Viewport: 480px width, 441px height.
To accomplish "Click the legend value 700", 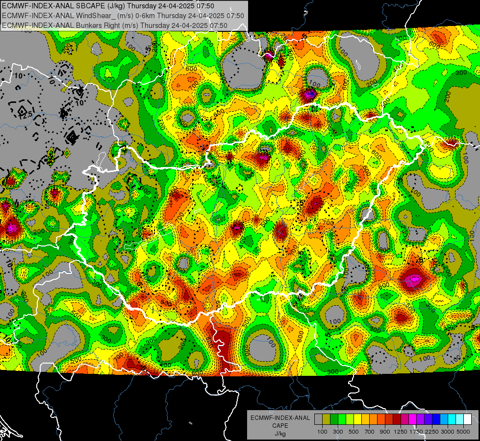I will [x=370, y=432].
